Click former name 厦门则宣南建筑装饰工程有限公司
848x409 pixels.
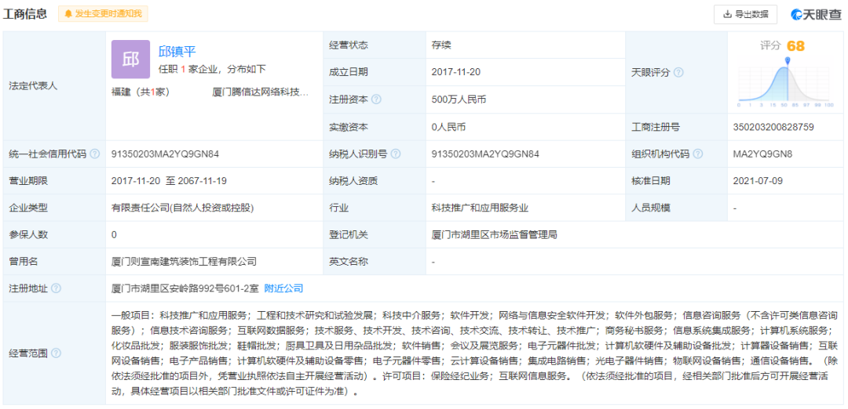point(183,262)
